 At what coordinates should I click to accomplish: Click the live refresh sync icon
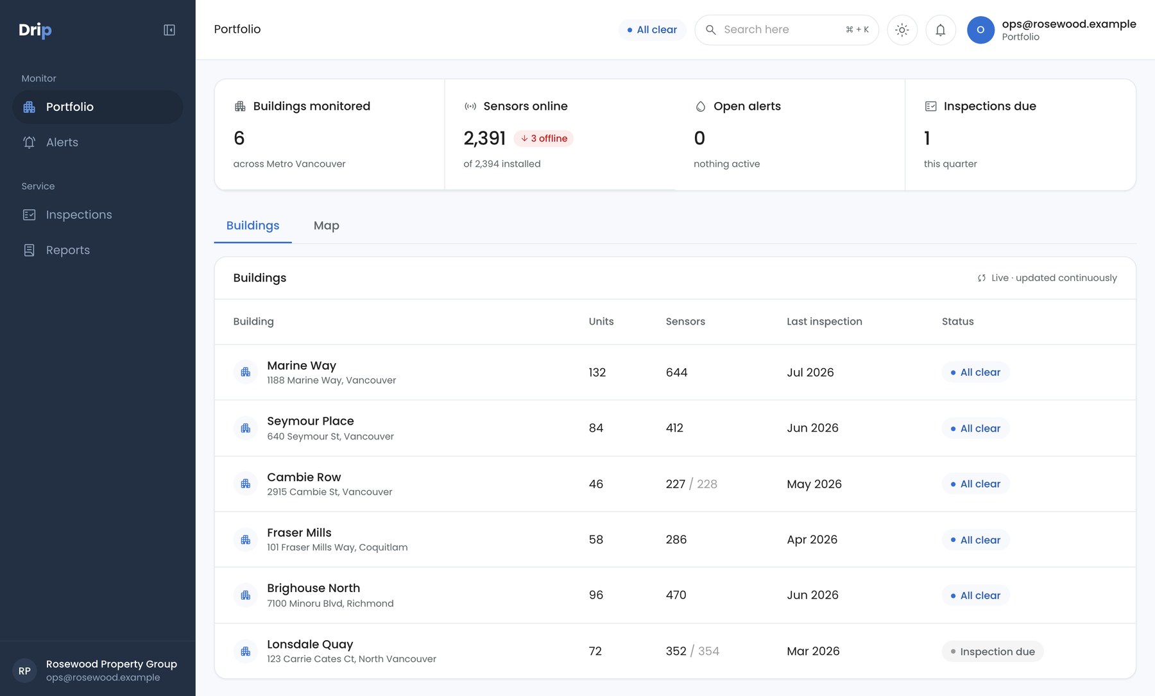[982, 278]
